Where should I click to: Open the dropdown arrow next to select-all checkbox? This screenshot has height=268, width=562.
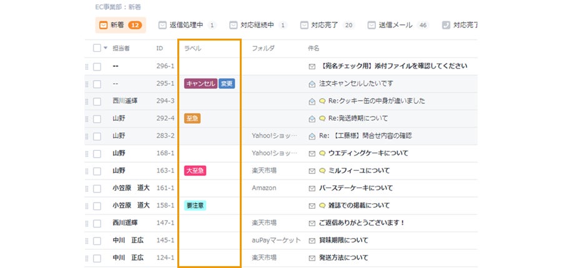tap(106, 48)
